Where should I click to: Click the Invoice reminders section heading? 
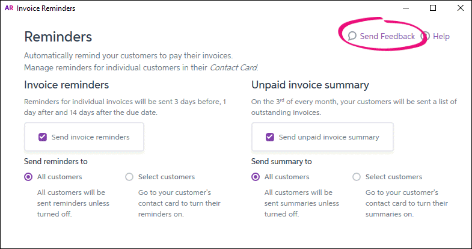66,85
